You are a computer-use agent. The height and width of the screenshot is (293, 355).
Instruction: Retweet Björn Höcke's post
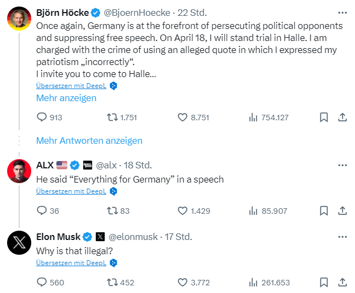111,117
